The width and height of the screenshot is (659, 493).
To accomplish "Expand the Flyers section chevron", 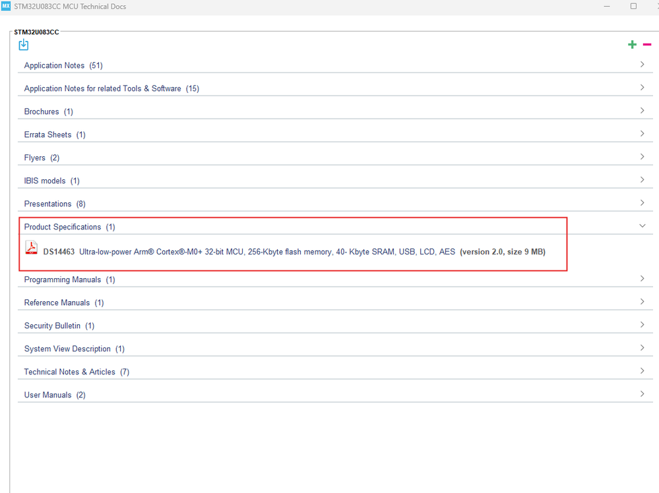I will pyautogui.click(x=643, y=157).
